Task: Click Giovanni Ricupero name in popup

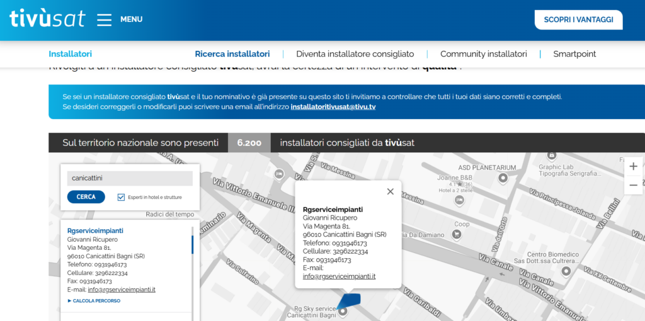Action: pos(330,218)
